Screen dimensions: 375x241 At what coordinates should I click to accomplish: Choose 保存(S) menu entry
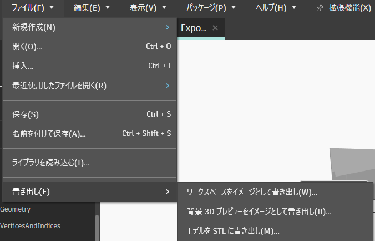(x=90, y=114)
